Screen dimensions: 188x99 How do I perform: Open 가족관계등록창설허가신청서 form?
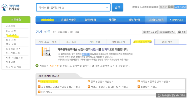155,82
